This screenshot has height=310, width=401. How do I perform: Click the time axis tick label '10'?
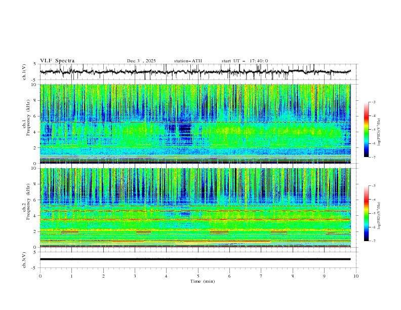coord(356,276)
